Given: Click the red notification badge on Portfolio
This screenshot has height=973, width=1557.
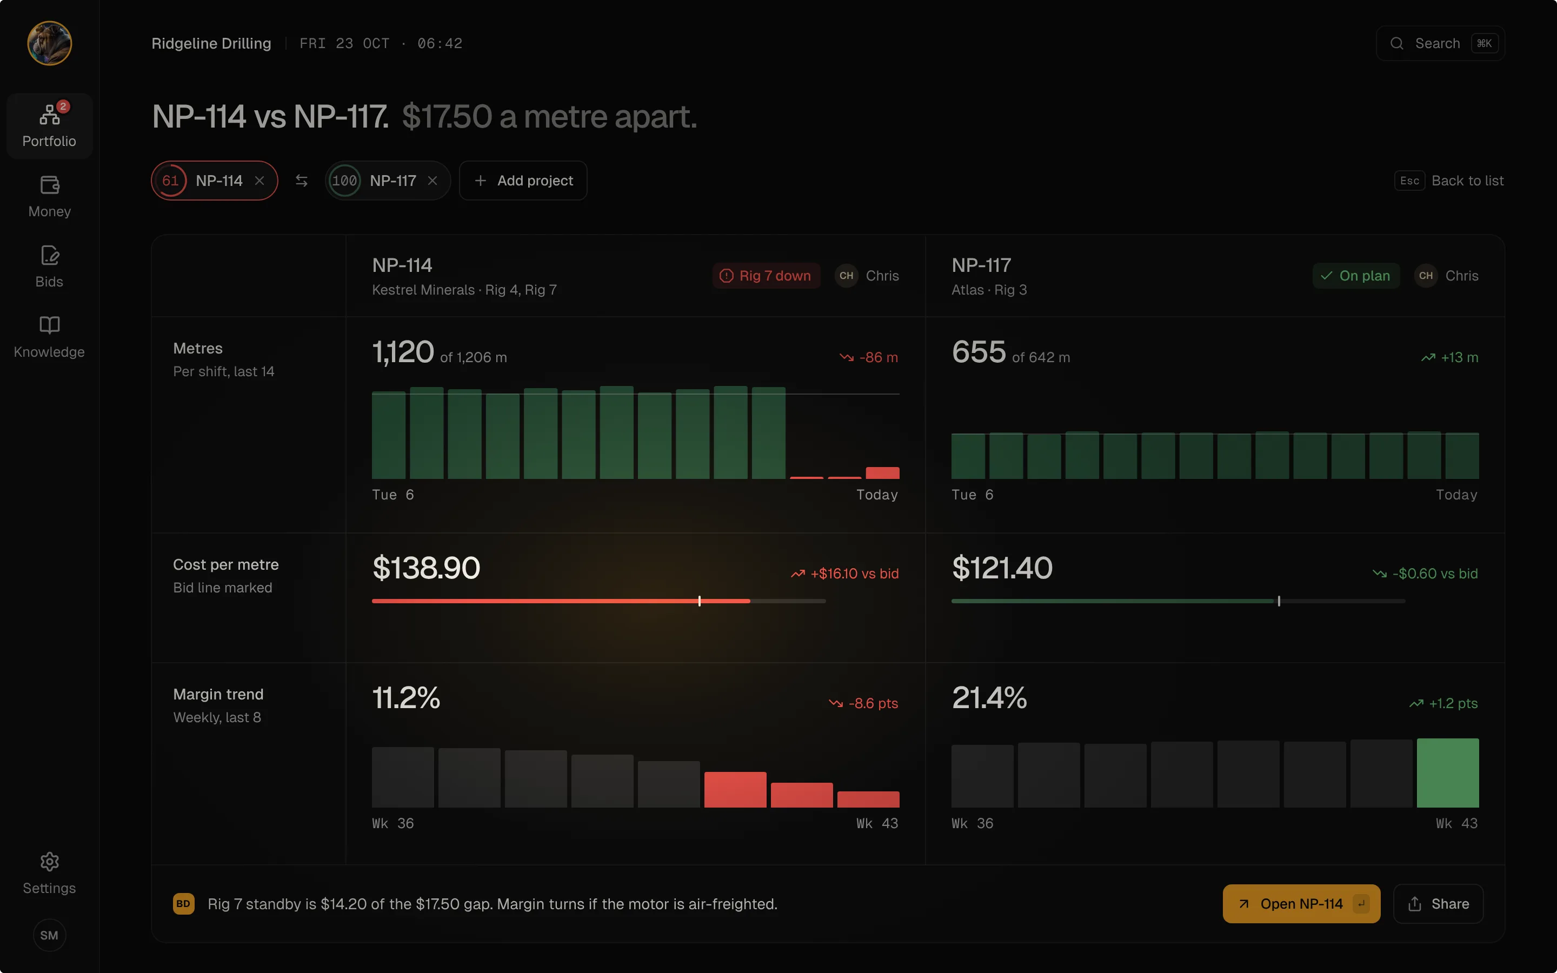Looking at the screenshot, I should (63, 106).
